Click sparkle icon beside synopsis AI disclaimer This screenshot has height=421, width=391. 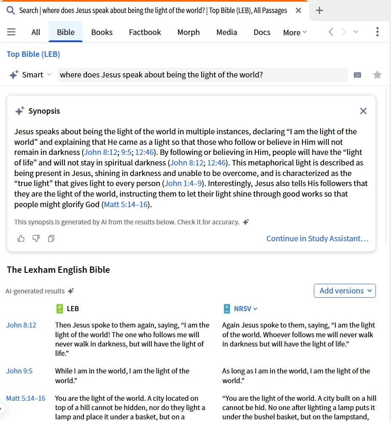click(246, 222)
